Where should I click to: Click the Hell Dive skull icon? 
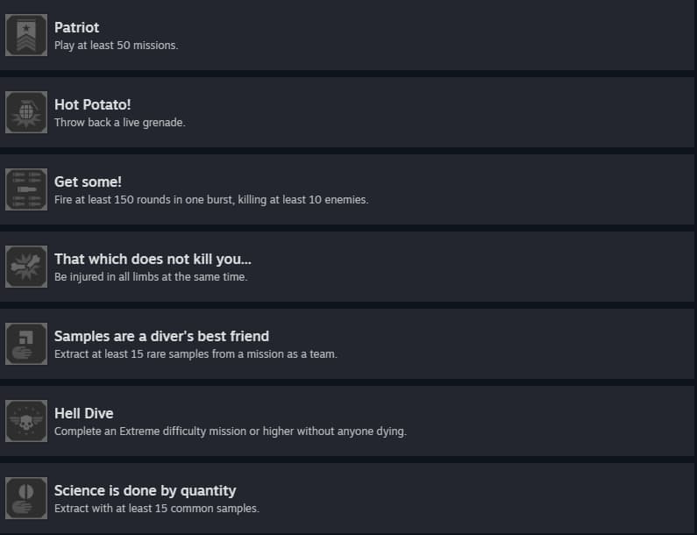coord(26,421)
